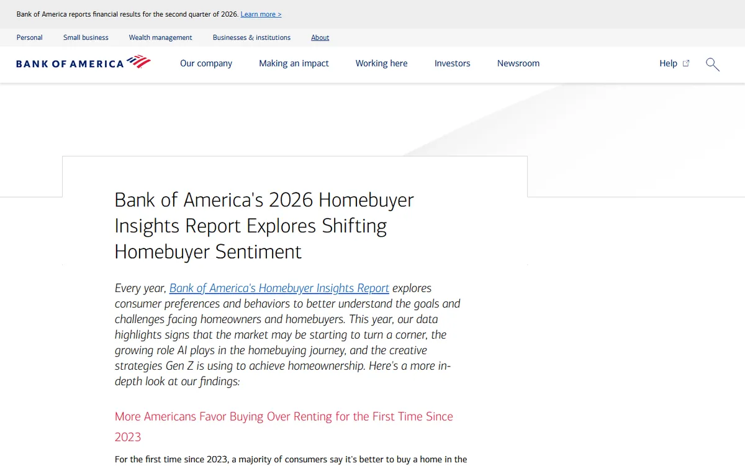
Task: Click the Bank of America flag logo
Action: 138,62
